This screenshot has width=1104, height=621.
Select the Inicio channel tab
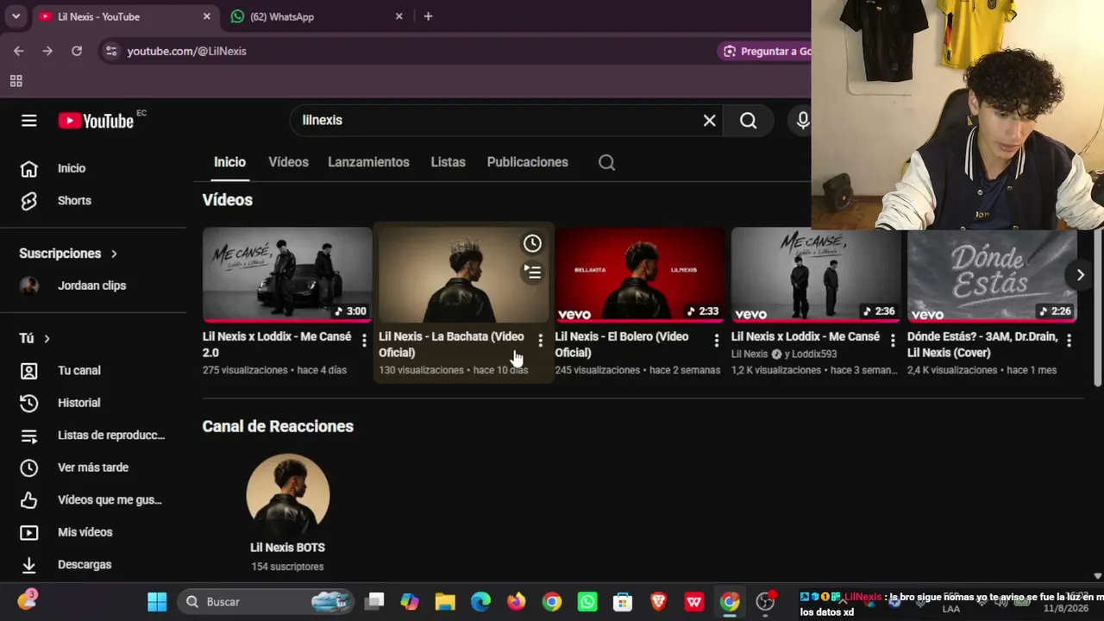point(230,162)
